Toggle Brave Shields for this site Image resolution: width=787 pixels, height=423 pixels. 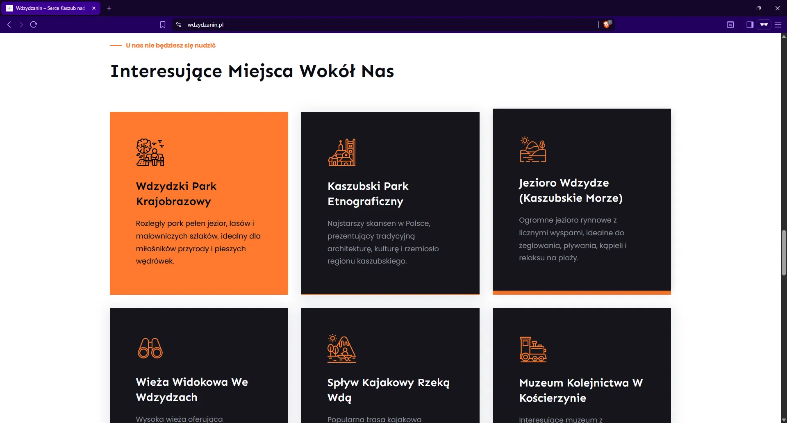pos(607,24)
